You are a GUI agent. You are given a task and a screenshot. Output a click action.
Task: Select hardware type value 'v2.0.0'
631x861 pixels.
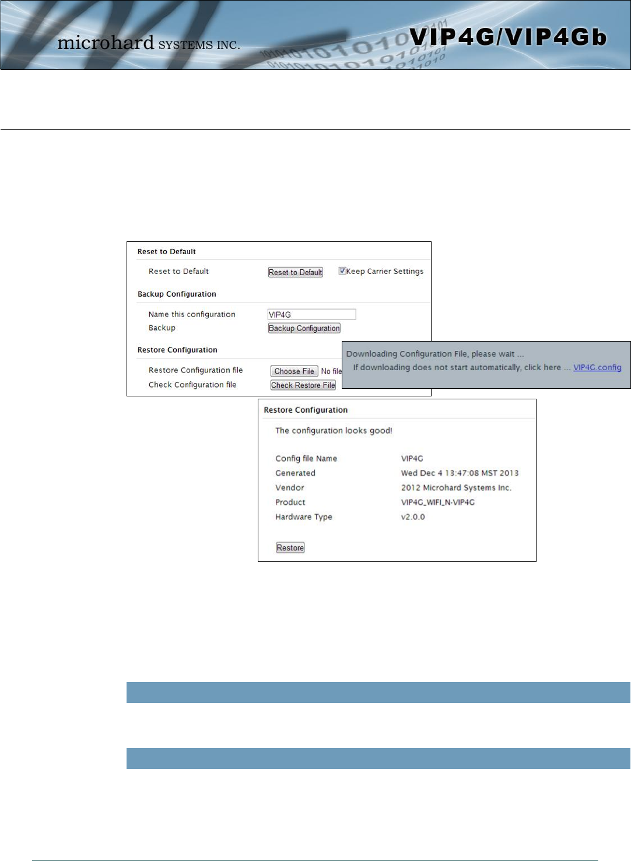click(x=413, y=517)
